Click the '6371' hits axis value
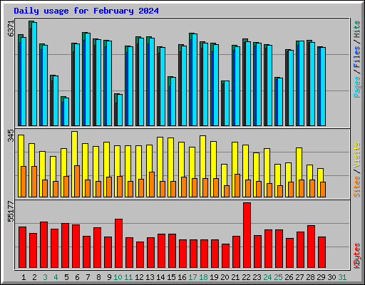Image resolution: width=365 pixels, height=285 pixels. click(x=11, y=28)
